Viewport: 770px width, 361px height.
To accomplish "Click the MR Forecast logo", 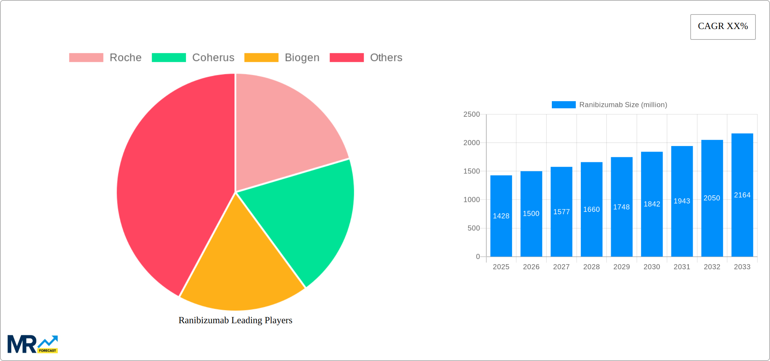I will coord(32,344).
